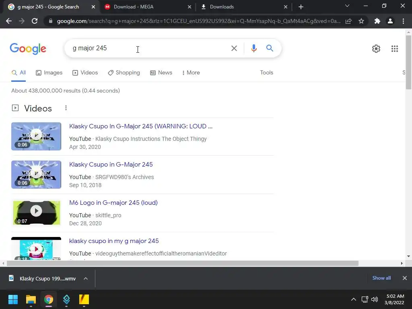Viewport: 412px width, 309px height.
Task: Open a new browser tab
Action: [301, 7]
